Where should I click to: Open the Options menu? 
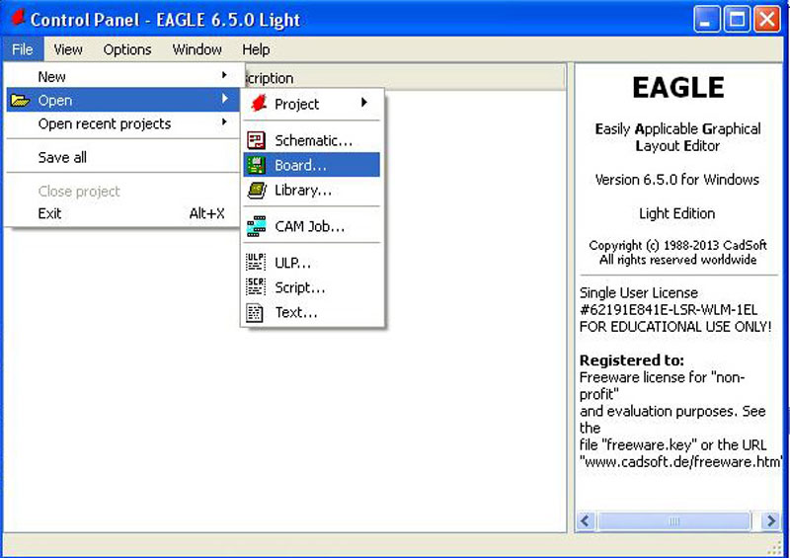pyautogui.click(x=127, y=49)
